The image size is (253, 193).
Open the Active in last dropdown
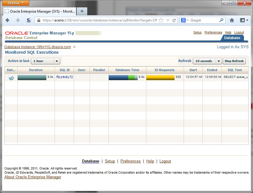(x=46, y=61)
